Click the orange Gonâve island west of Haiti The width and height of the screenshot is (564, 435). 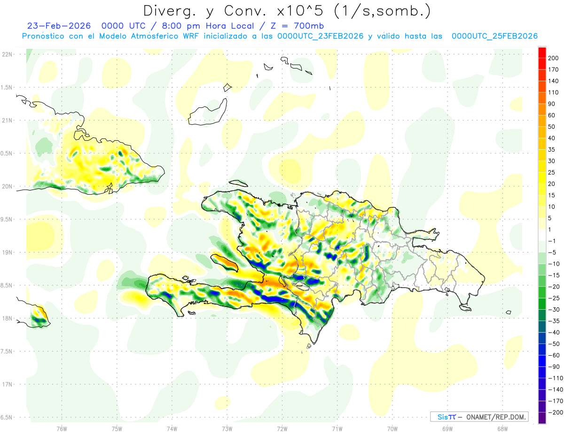(x=225, y=262)
